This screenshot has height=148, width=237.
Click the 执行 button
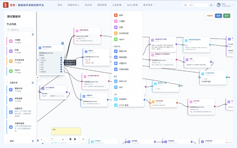coord(227,16)
